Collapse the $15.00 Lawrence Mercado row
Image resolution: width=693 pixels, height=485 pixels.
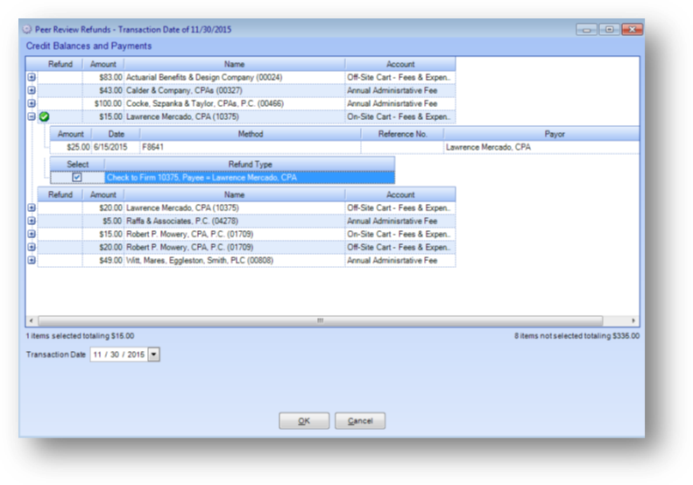click(x=32, y=116)
